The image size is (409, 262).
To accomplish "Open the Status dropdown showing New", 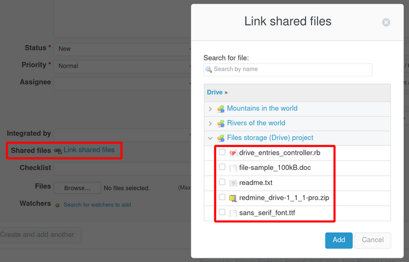I will [x=123, y=48].
